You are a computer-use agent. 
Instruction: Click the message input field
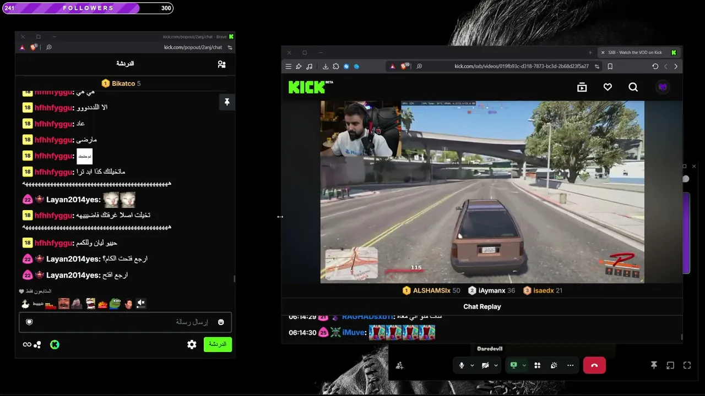(125, 322)
